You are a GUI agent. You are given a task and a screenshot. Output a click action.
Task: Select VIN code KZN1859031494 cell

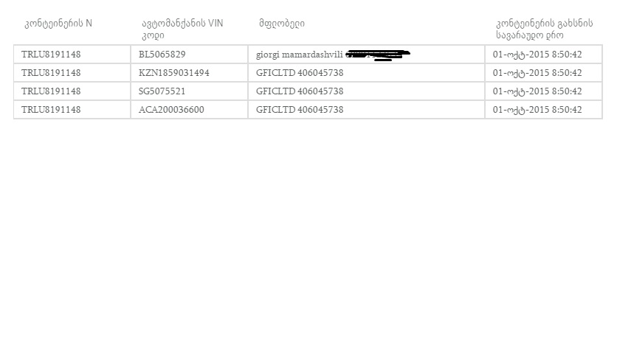coord(189,73)
